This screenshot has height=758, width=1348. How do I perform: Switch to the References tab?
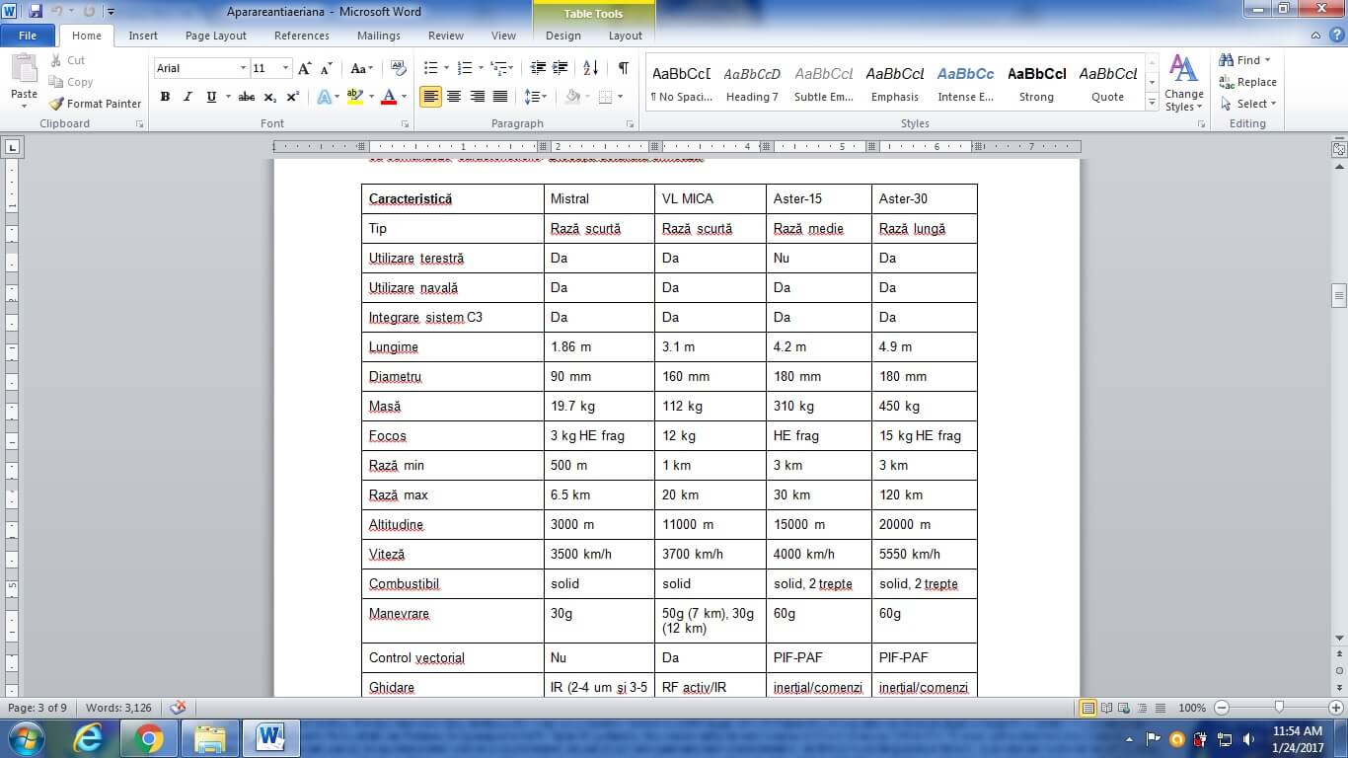(302, 36)
